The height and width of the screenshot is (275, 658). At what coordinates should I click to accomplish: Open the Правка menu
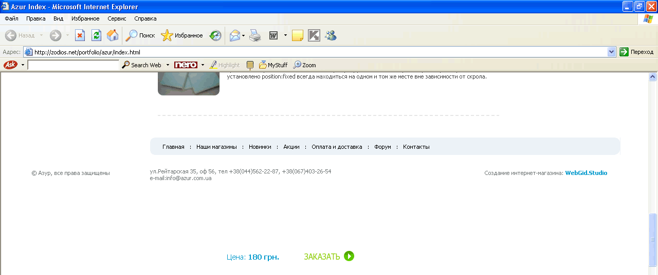click(x=36, y=18)
